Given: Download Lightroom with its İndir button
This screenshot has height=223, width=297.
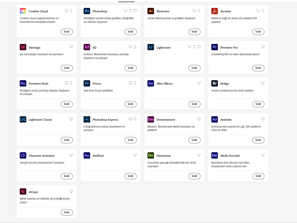Looking at the screenshot, I should pos(194,68).
